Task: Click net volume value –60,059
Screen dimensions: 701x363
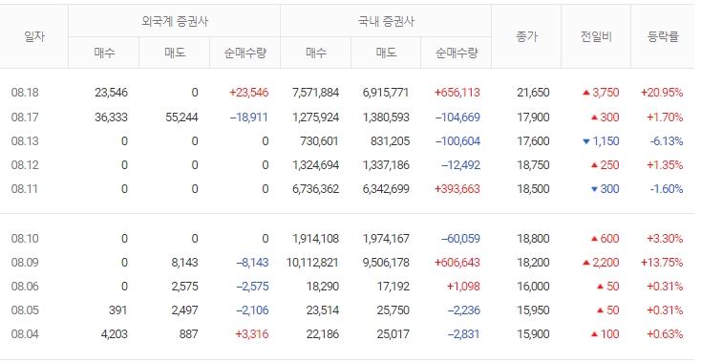Action: click(x=460, y=238)
